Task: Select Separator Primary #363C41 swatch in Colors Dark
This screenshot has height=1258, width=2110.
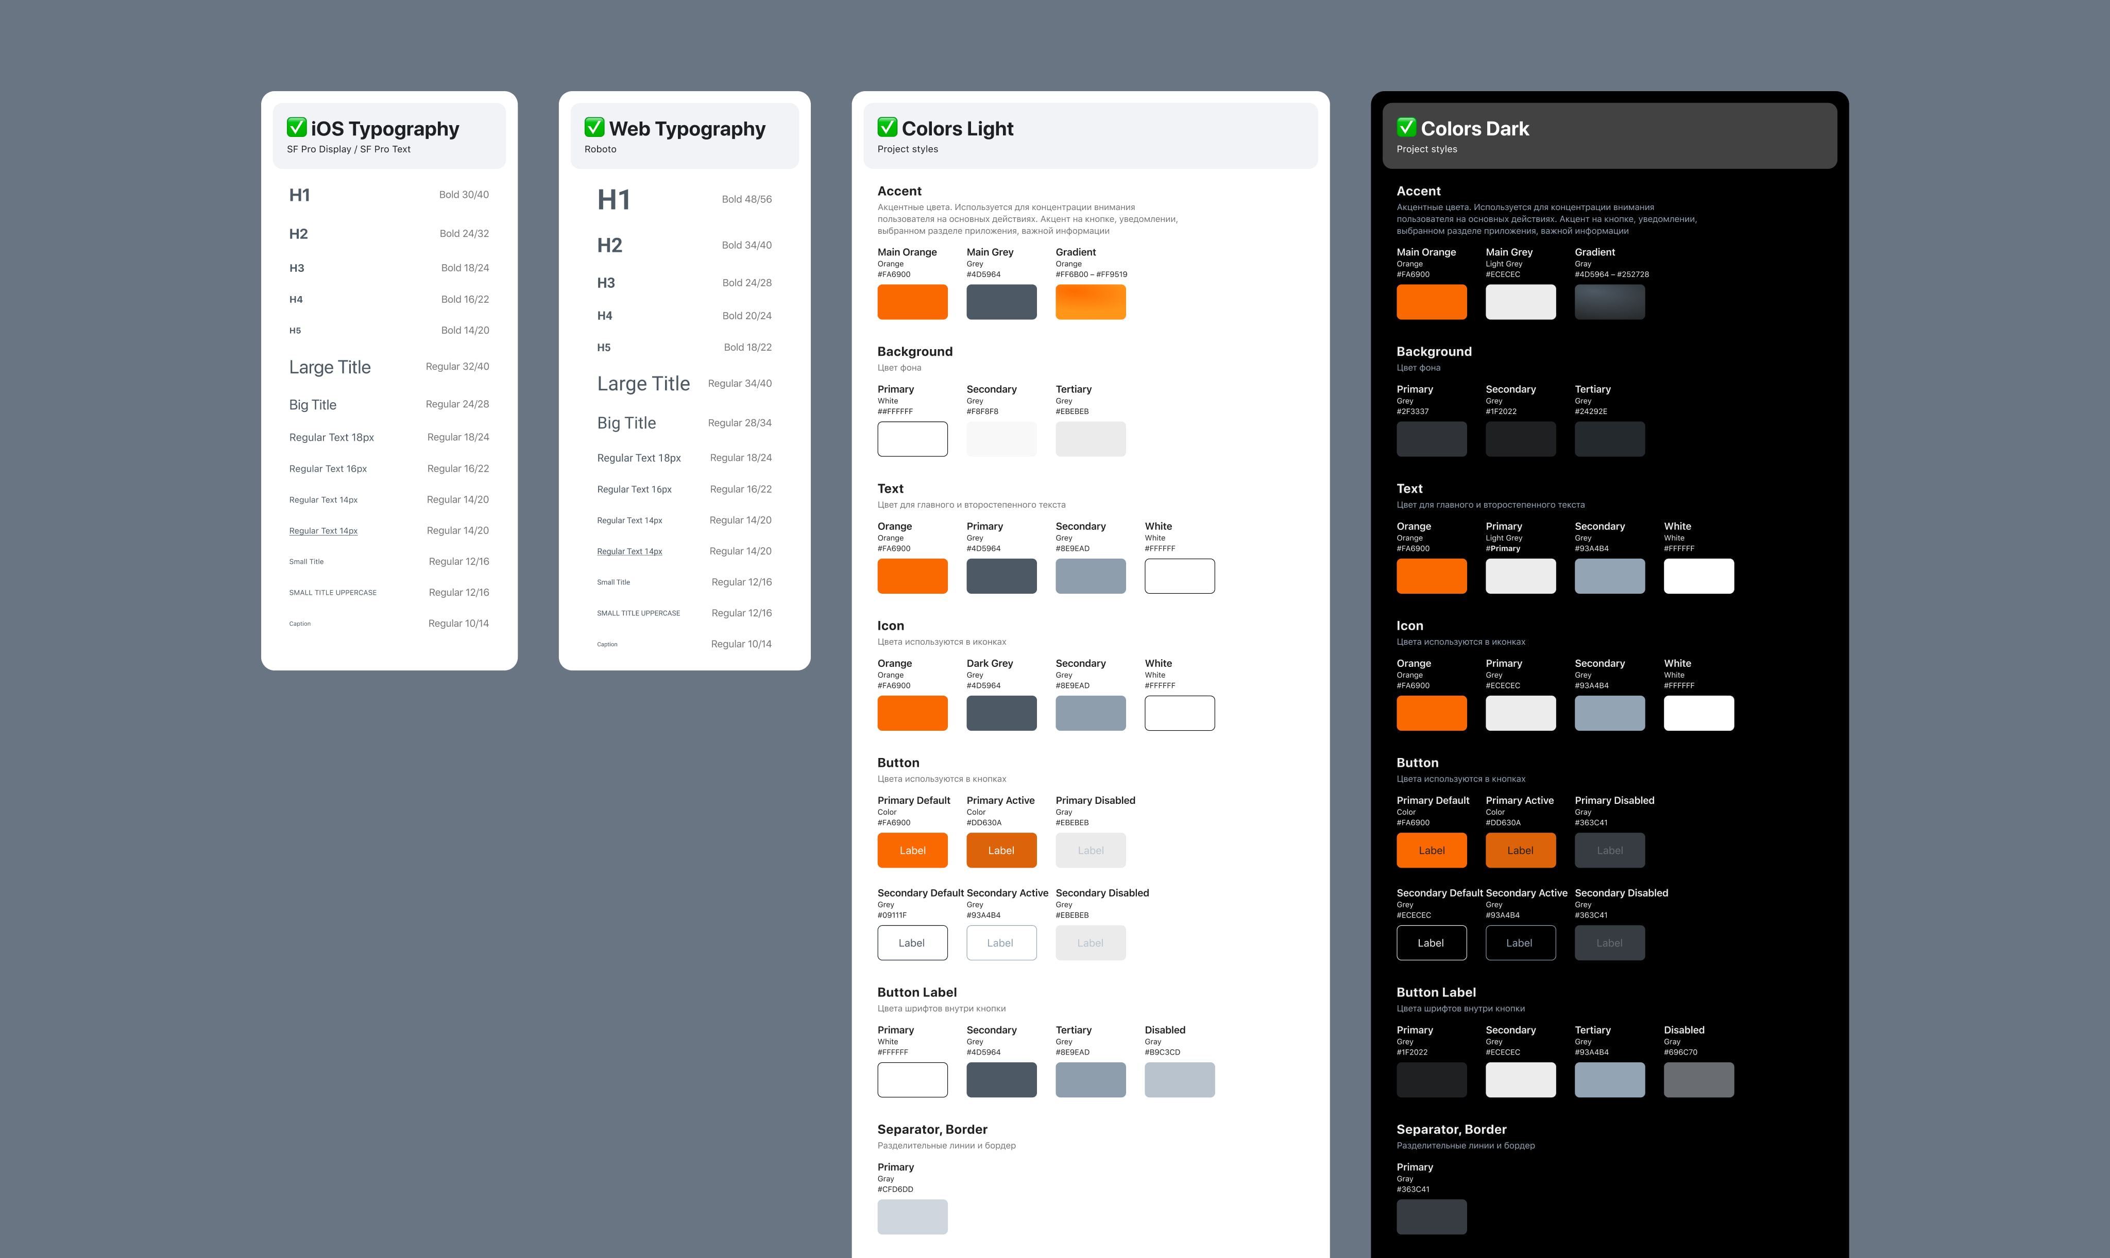Action: coord(1432,1216)
